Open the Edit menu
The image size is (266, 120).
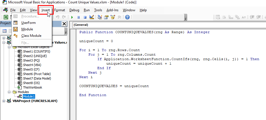coord(23,10)
